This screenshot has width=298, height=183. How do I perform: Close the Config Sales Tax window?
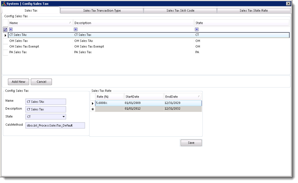coord(288,3)
